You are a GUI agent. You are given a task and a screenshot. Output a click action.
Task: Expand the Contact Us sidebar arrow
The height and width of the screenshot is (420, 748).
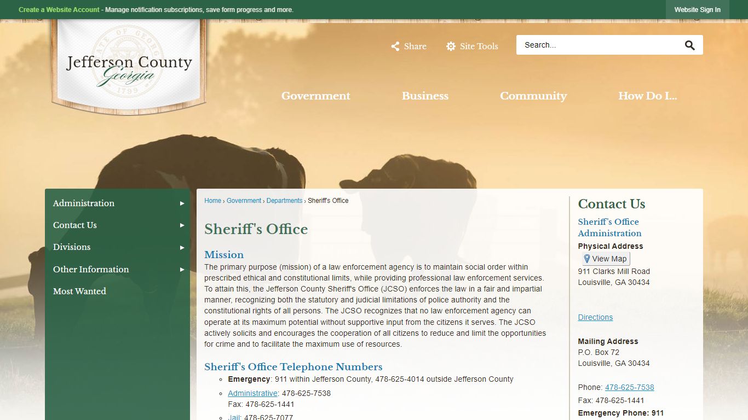tap(182, 225)
